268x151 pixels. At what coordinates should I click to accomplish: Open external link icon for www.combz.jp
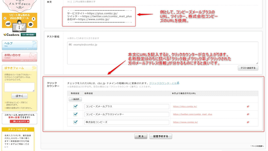pos(248,122)
